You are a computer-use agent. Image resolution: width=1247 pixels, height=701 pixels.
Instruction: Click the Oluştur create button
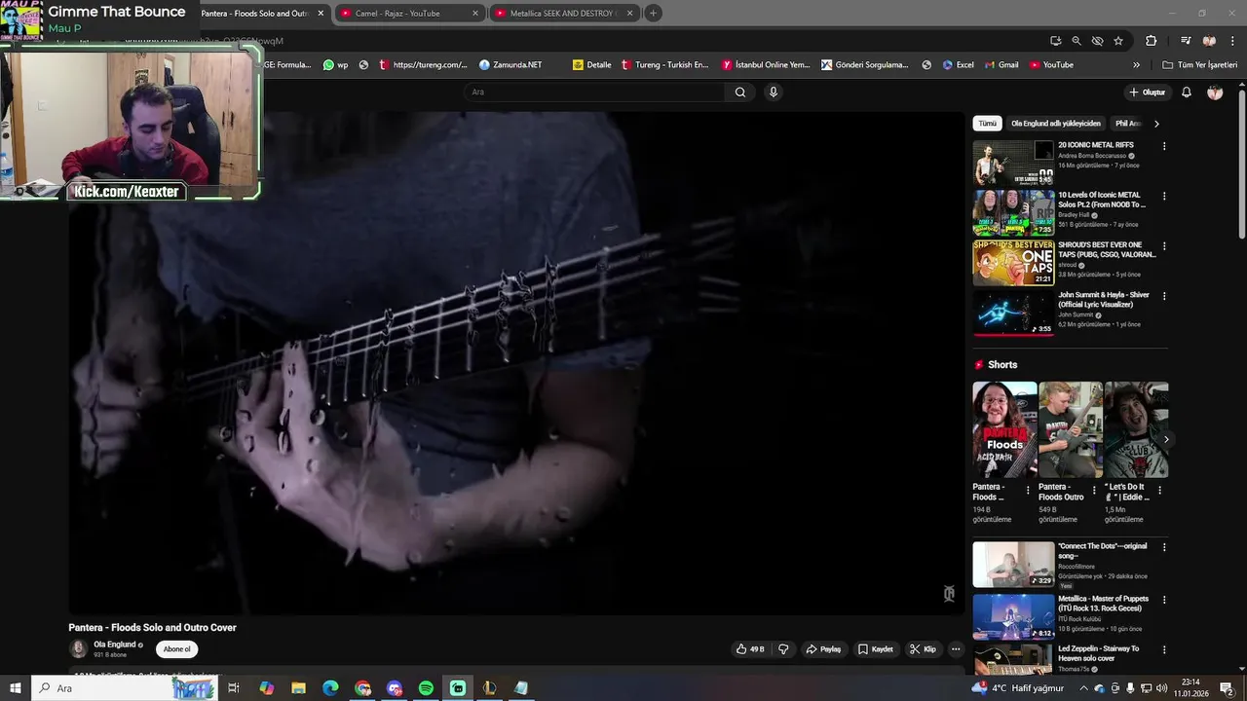tap(1148, 92)
